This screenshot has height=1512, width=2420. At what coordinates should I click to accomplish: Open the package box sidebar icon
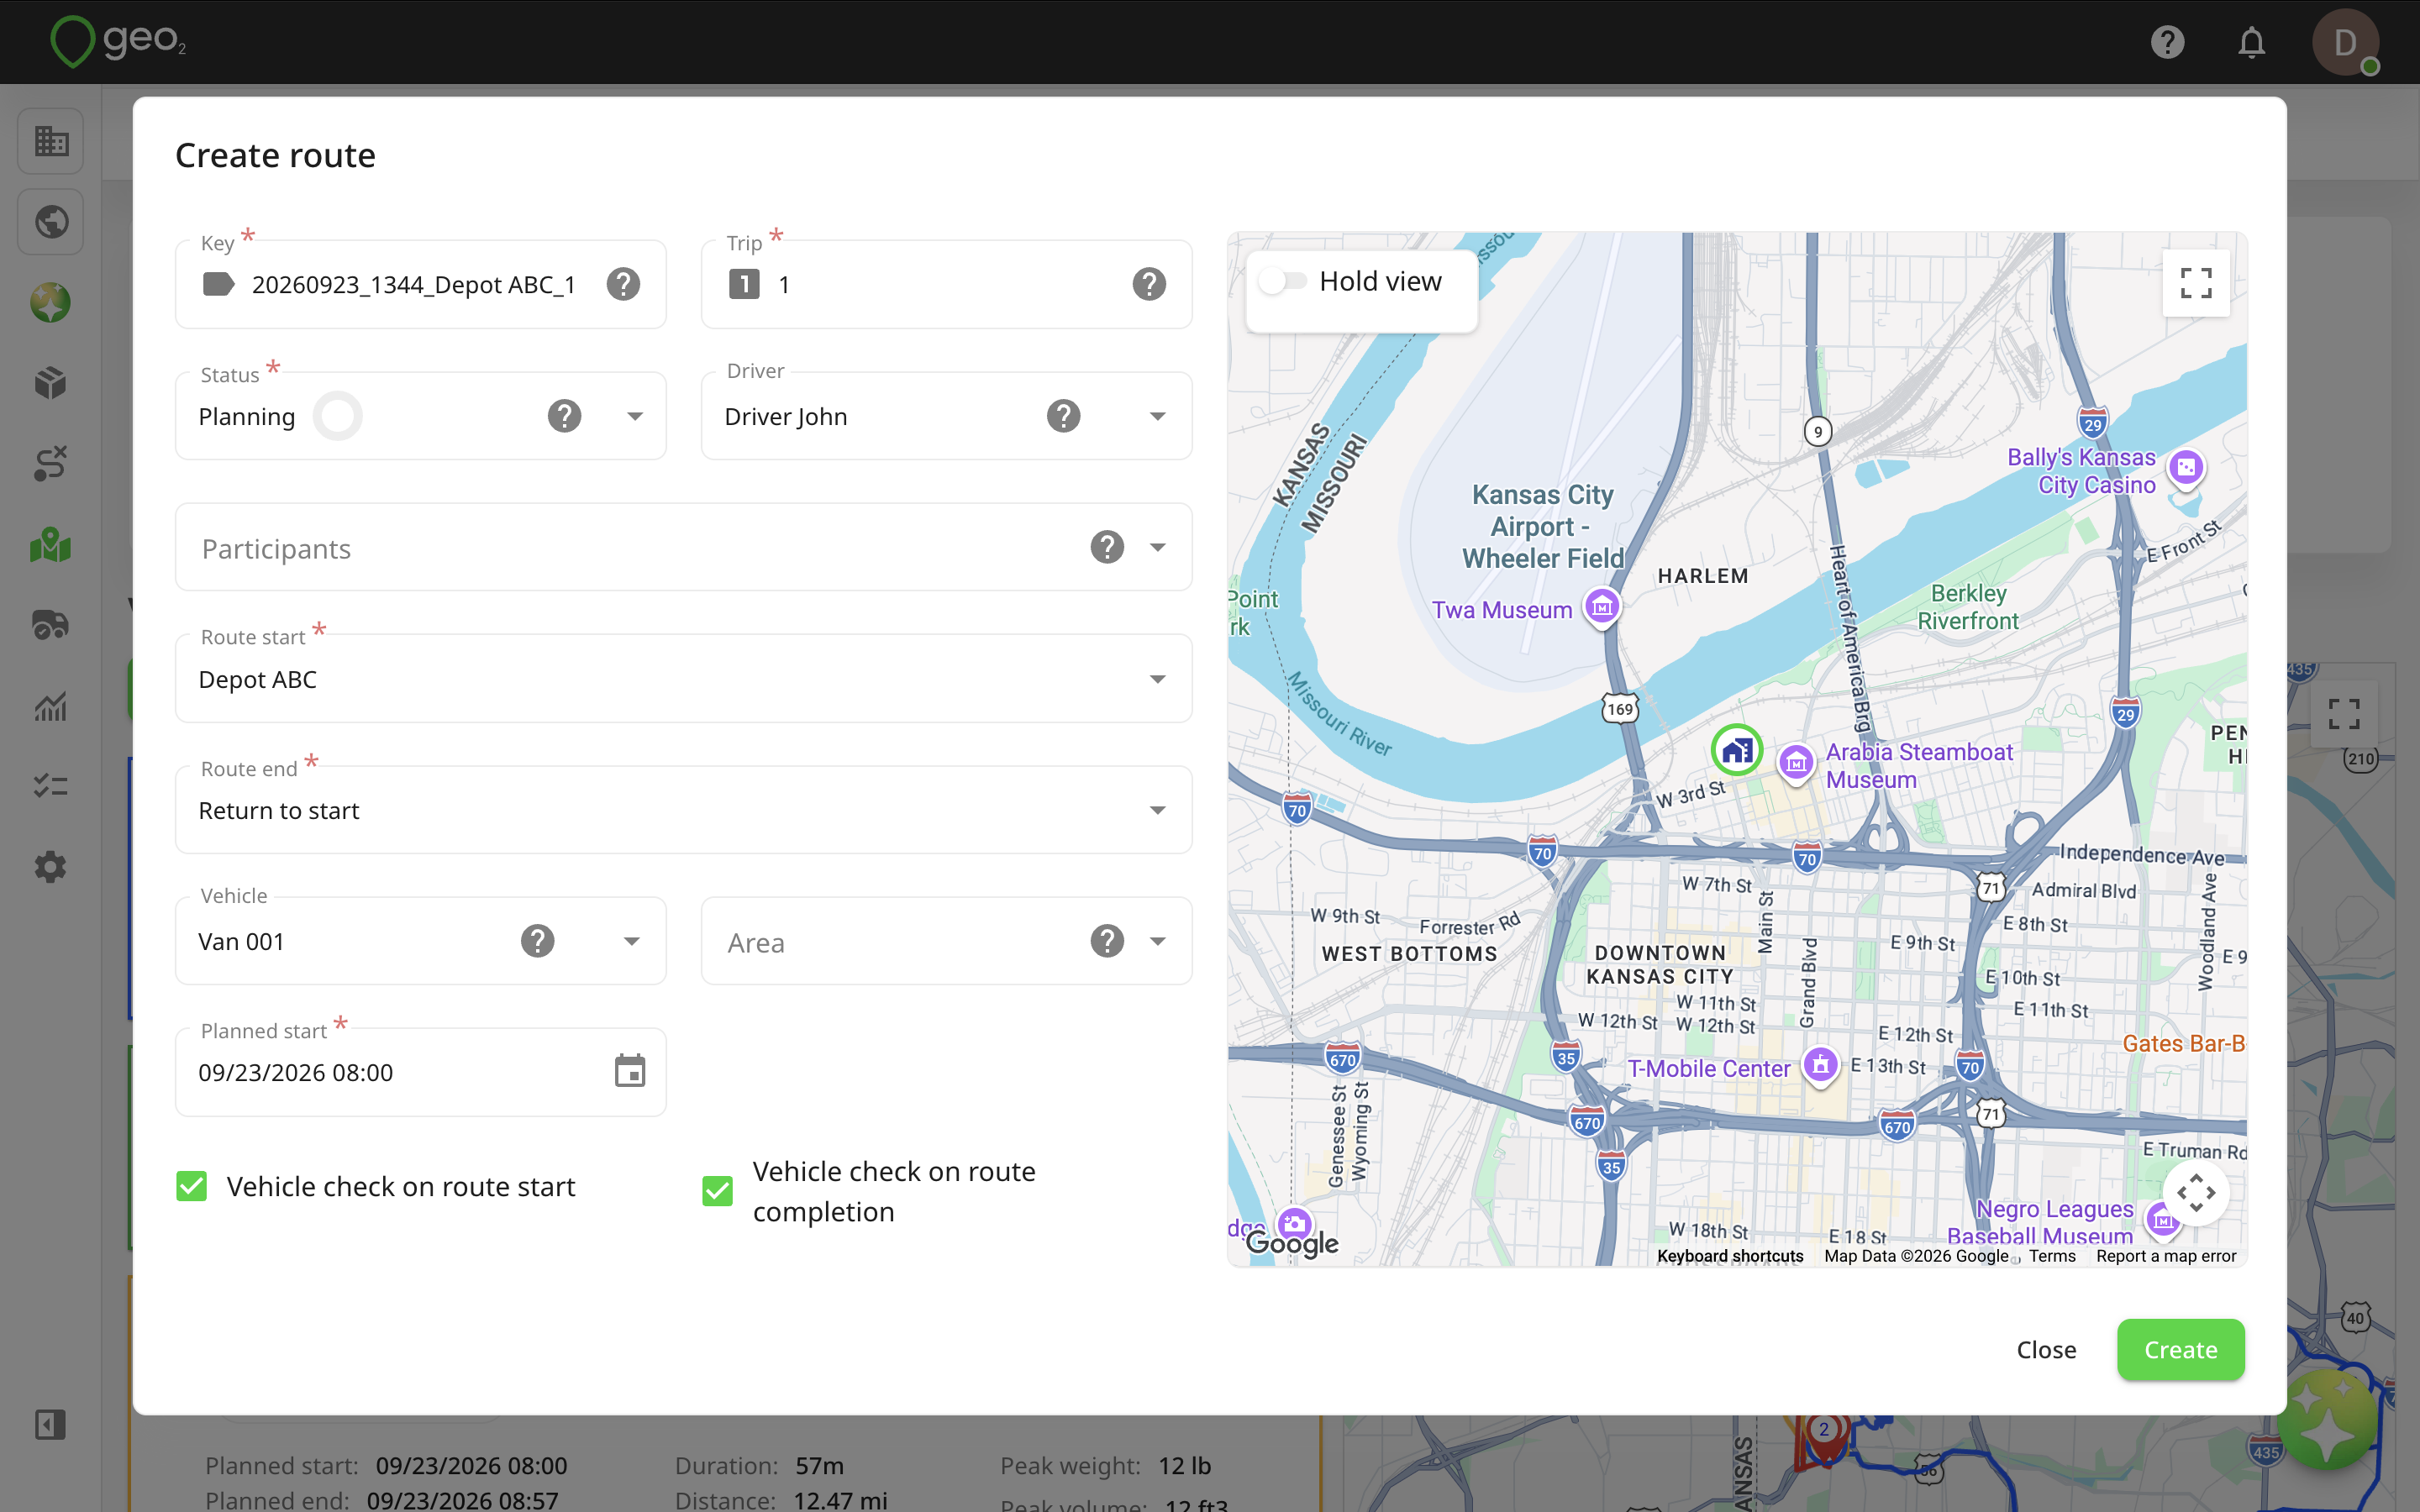[50, 383]
